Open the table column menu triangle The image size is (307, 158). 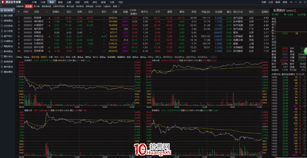pos(18,12)
